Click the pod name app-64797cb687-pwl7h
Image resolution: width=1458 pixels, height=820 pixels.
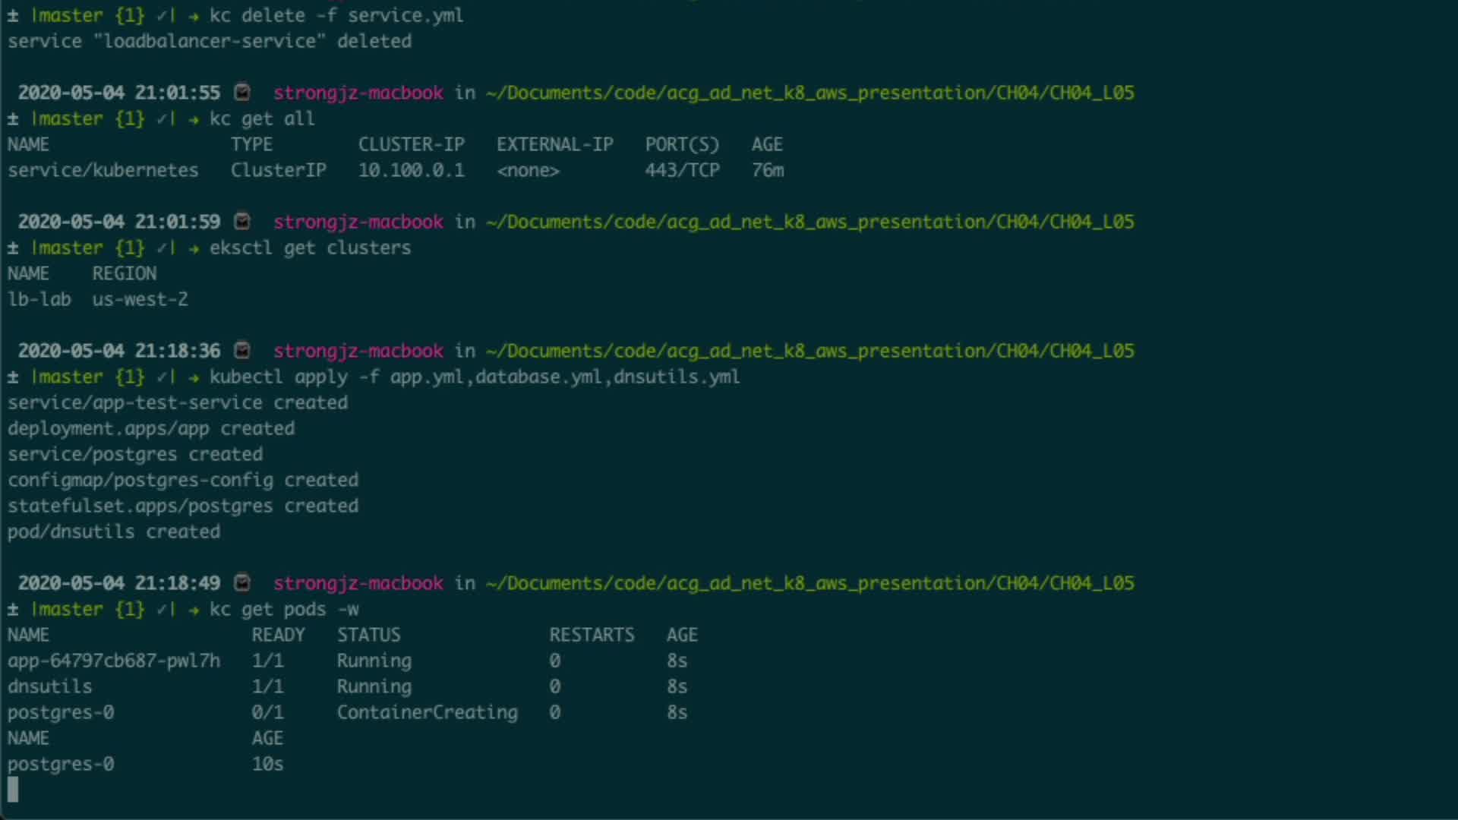(x=114, y=661)
